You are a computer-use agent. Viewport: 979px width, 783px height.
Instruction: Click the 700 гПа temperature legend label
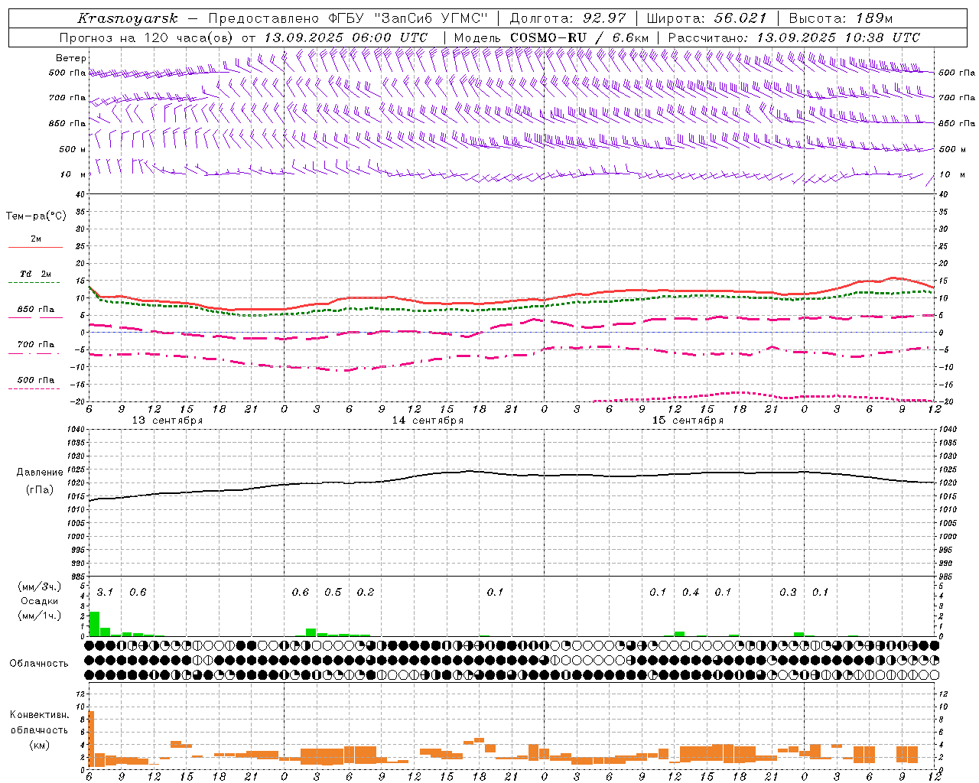(x=36, y=344)
